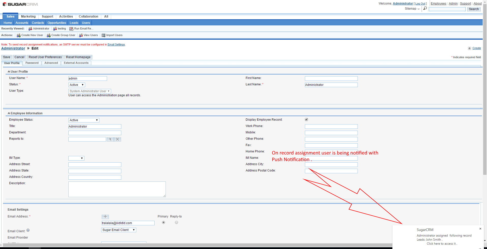
Task: Click the Save button
Action: [7, 57]
